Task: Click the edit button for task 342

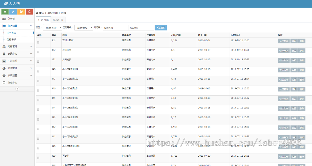Action: [x=294, y=128]
